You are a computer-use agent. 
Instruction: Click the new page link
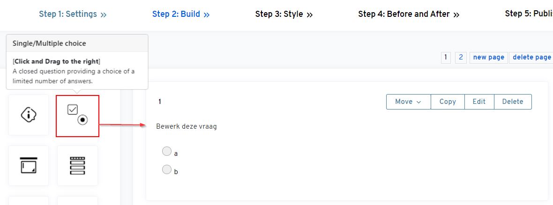488,57
